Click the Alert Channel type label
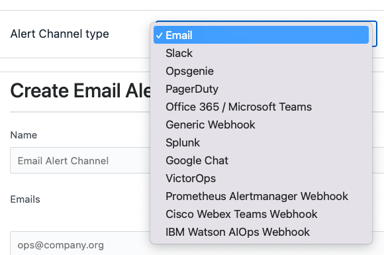This screenshot has height=255, width=384. (60, 34)
